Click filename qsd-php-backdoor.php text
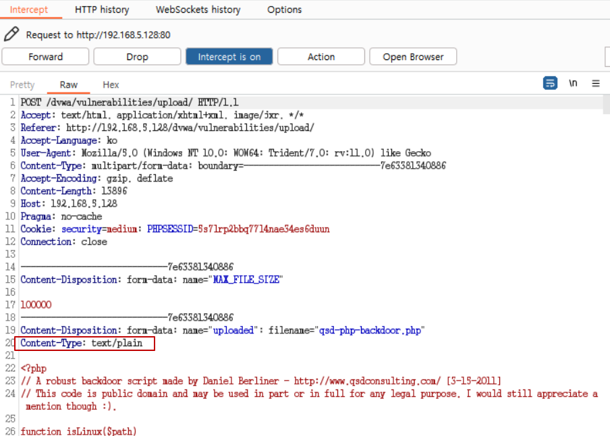Image resolution: width=610 pixels, height=436 pixels. [370, 331]
